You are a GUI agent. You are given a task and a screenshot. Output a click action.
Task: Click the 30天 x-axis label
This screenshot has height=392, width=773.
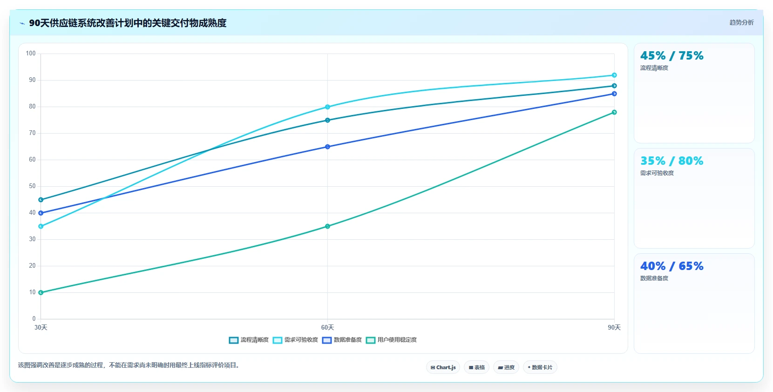click(41, 328)
